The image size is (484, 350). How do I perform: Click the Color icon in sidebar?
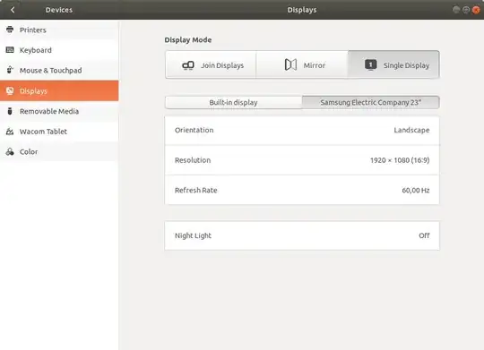10,151
